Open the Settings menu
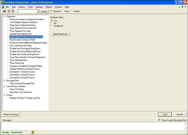This screenshot has width=188, height=135. click(x=39, y=7)
